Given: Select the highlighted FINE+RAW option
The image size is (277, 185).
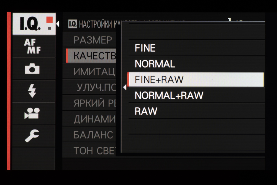Looking at the screenshot, I should point(159,80).
